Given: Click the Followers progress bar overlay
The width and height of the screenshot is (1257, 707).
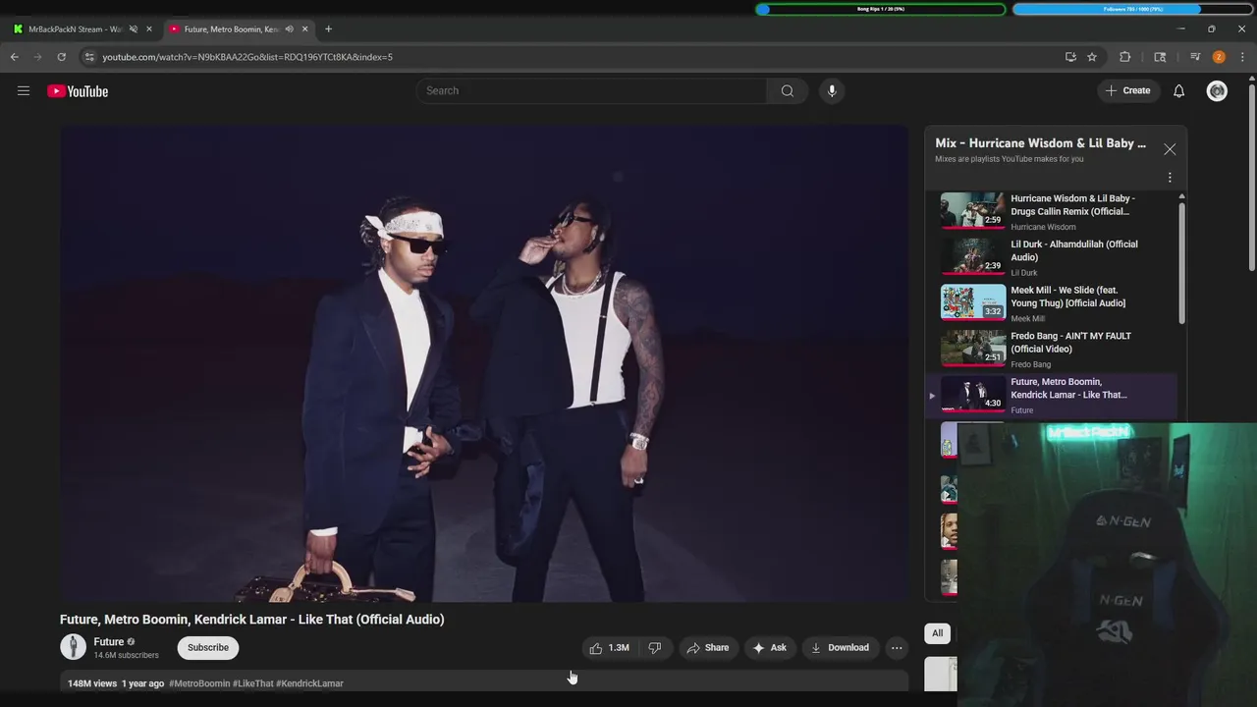Looking at the screenshot, I should [1132, 9].
